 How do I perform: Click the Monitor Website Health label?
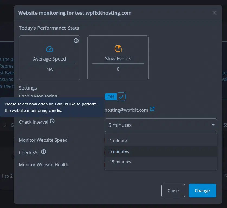(44, 165)
